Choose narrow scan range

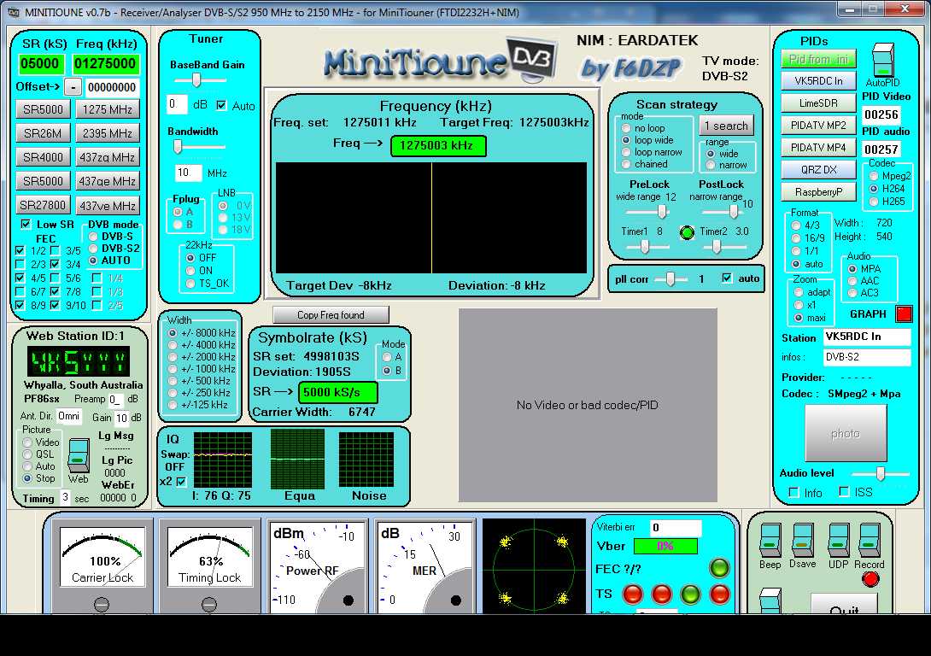[x=711, y=165]
